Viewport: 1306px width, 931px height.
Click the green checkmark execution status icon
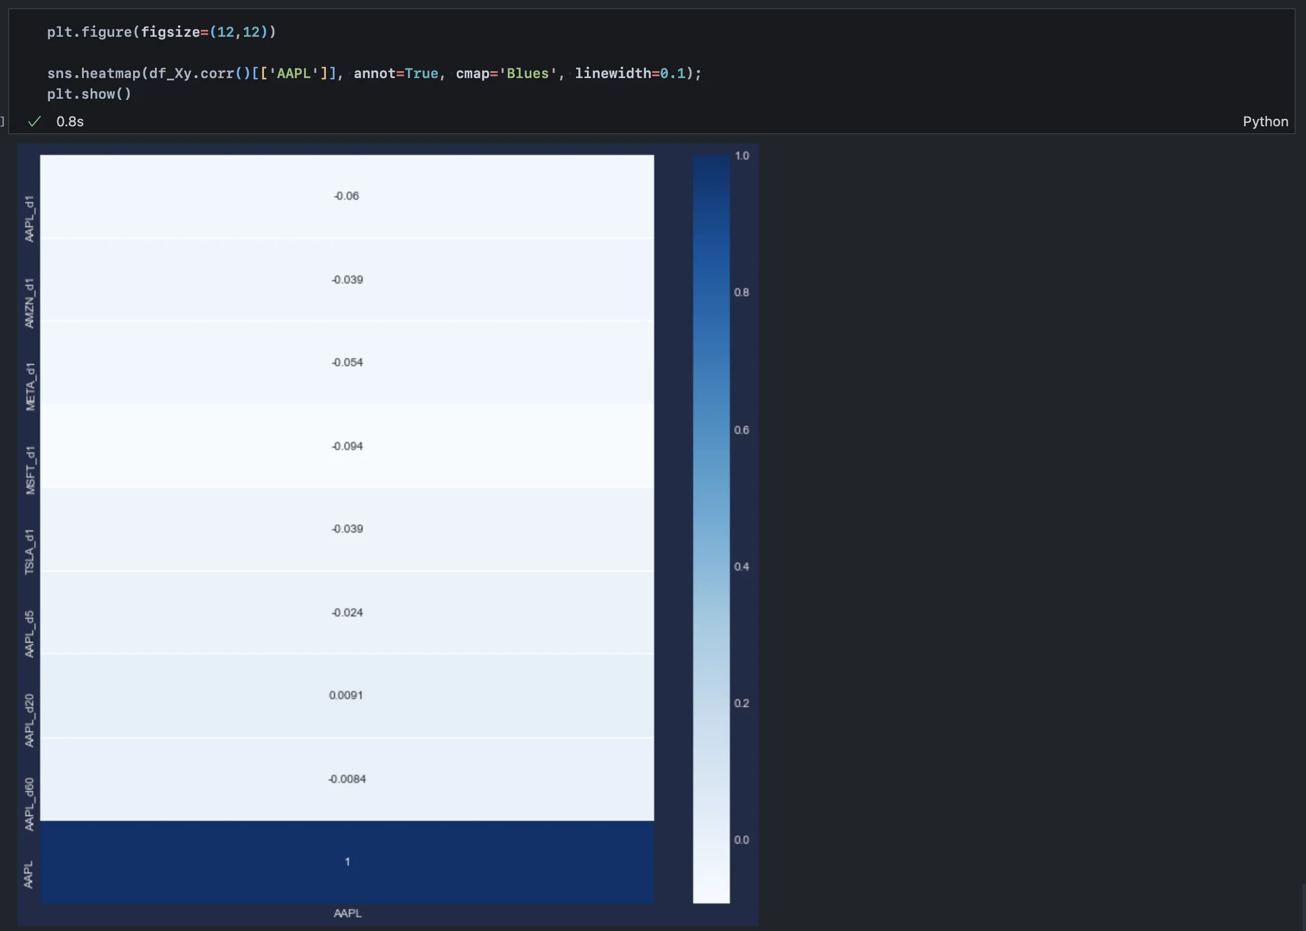[34, 121]
